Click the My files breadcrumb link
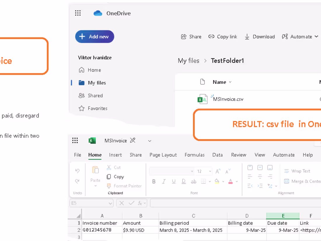 189,61
